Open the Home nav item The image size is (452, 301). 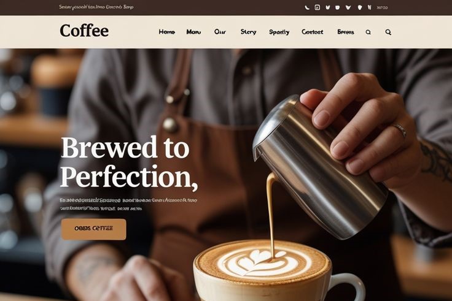(x=167, y=32)
